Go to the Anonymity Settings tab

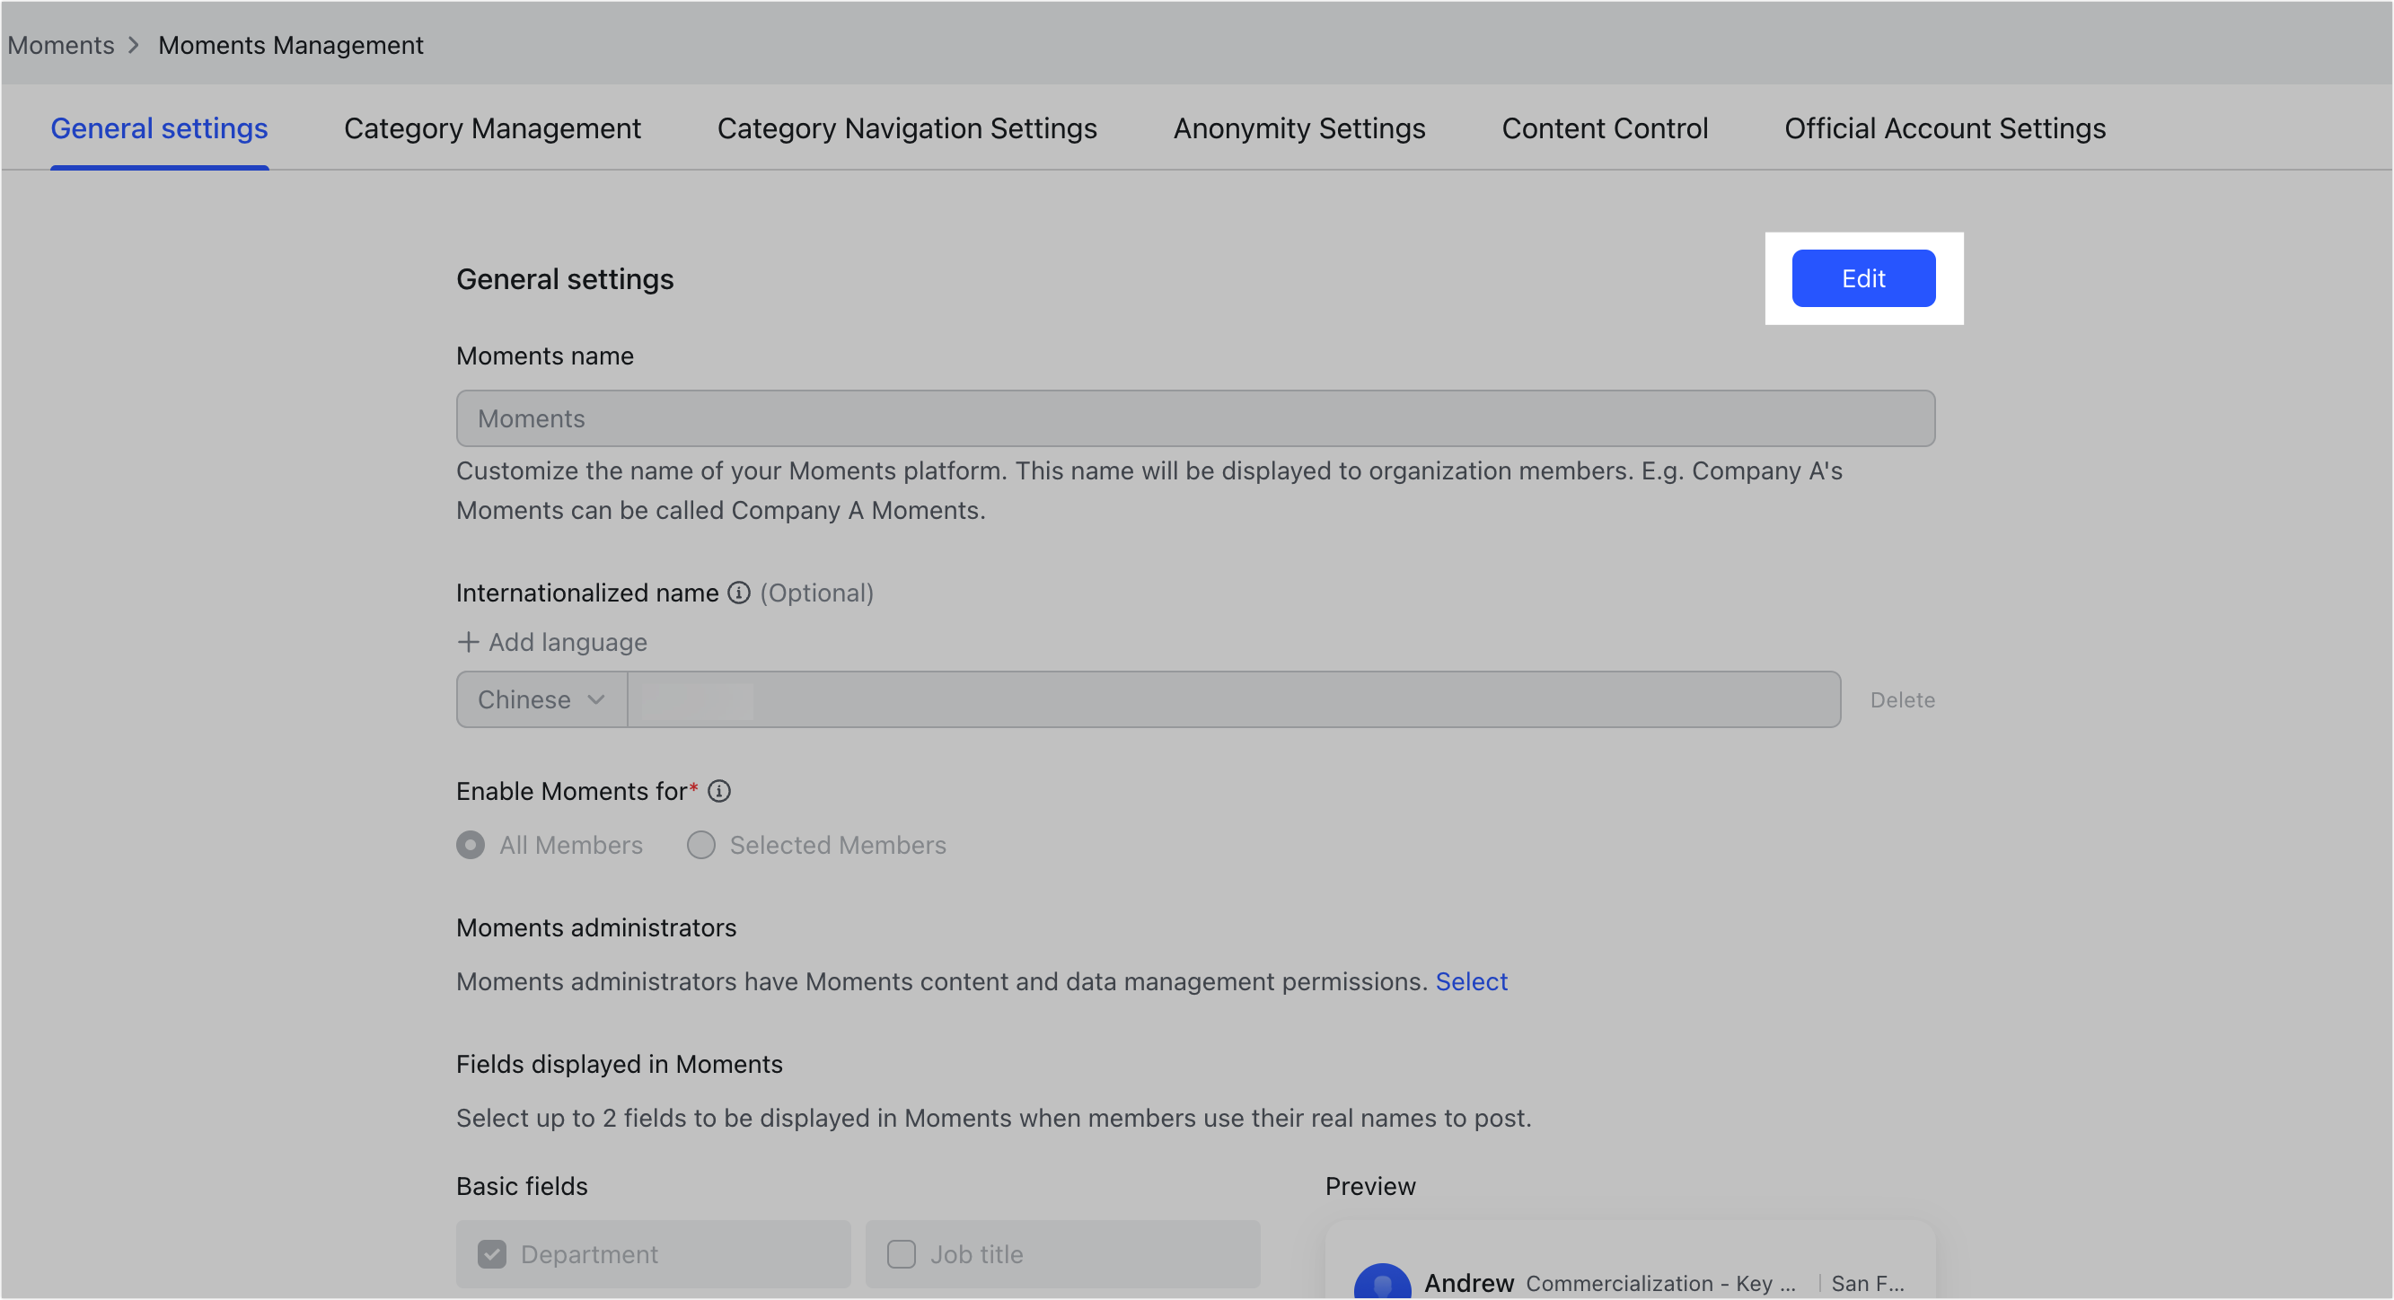[1299, 128]
